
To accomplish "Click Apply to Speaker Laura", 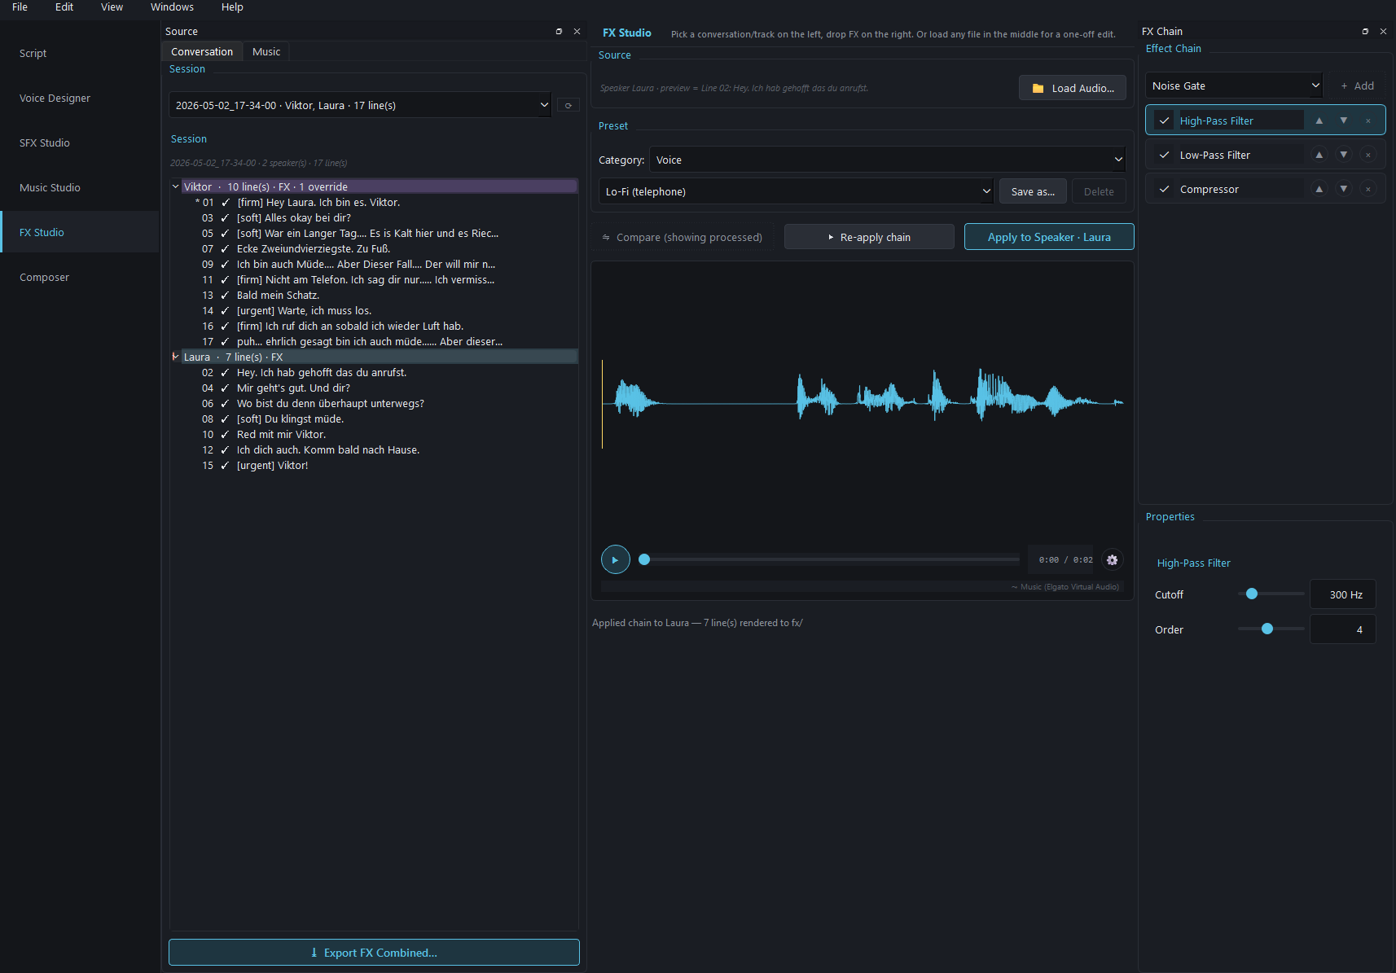I will [x=1049, y=237].
